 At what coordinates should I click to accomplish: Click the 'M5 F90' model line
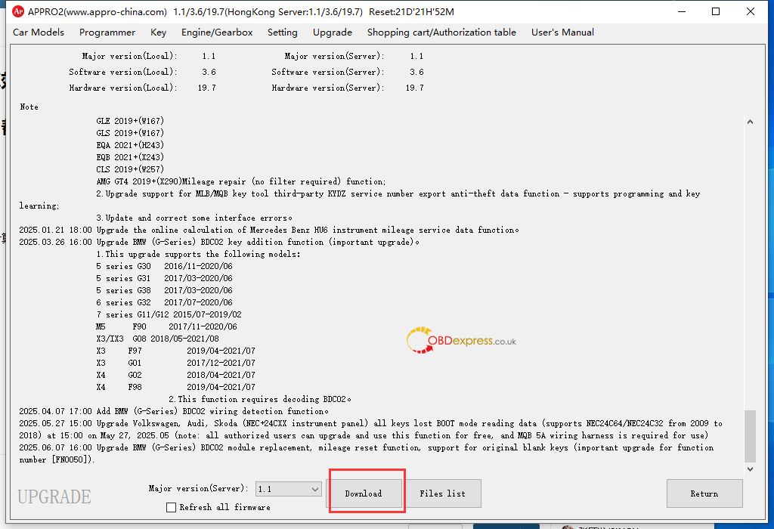pyautogui.click(x=167, y=326)
